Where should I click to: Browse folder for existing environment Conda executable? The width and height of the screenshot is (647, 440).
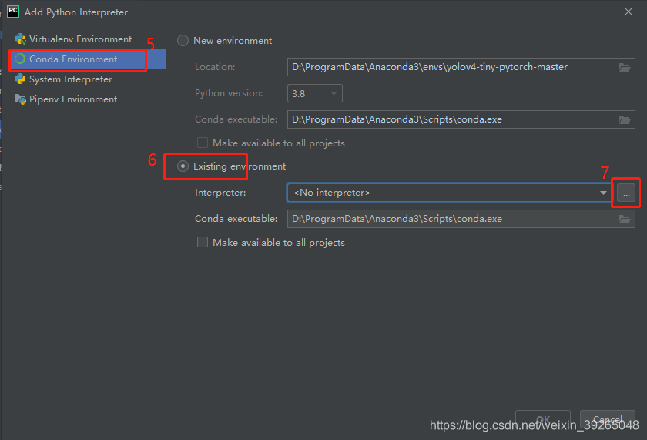625,219
